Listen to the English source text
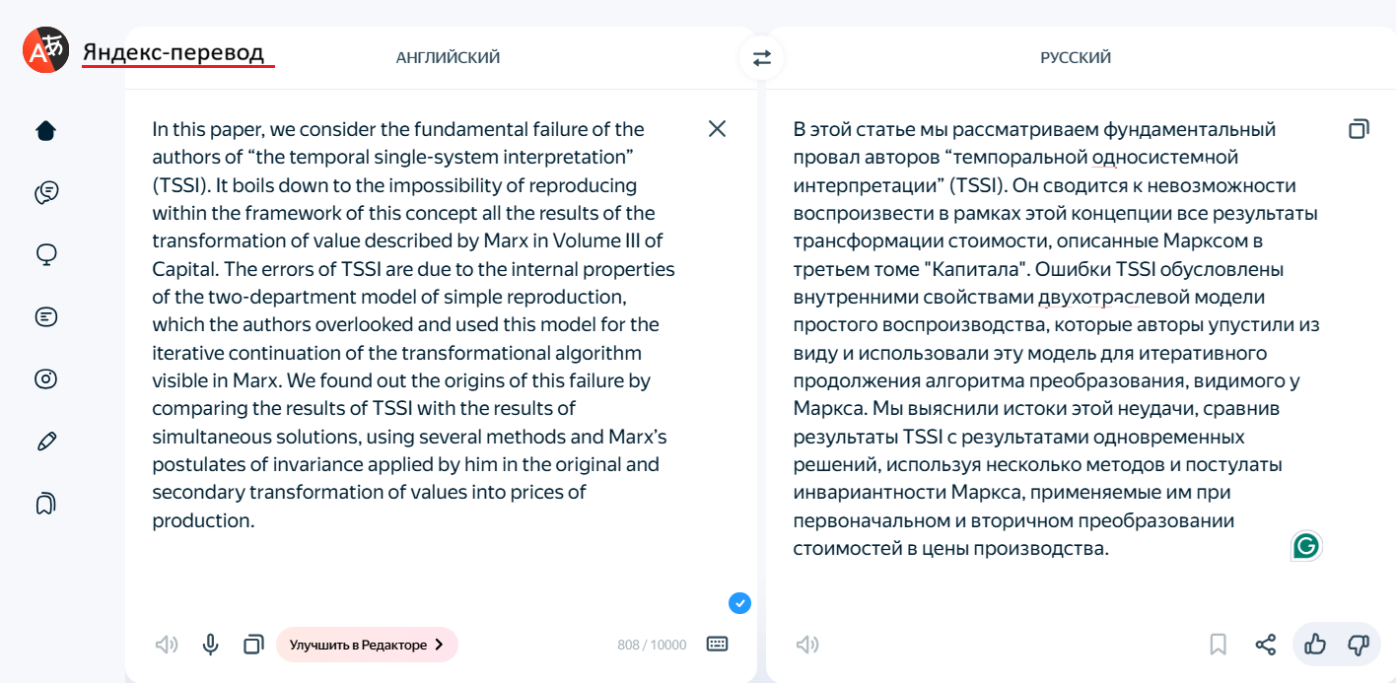Image resolution: width=1396 pixels, height=683 pixels. point(167,645)
